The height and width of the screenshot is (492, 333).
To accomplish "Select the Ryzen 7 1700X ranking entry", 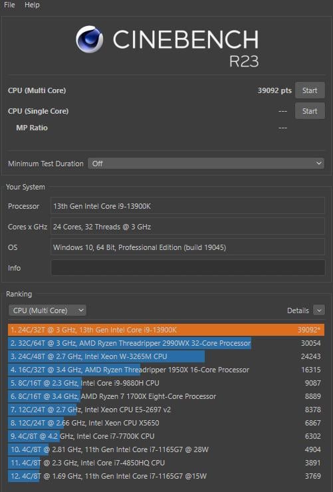I will coord(166,396).
